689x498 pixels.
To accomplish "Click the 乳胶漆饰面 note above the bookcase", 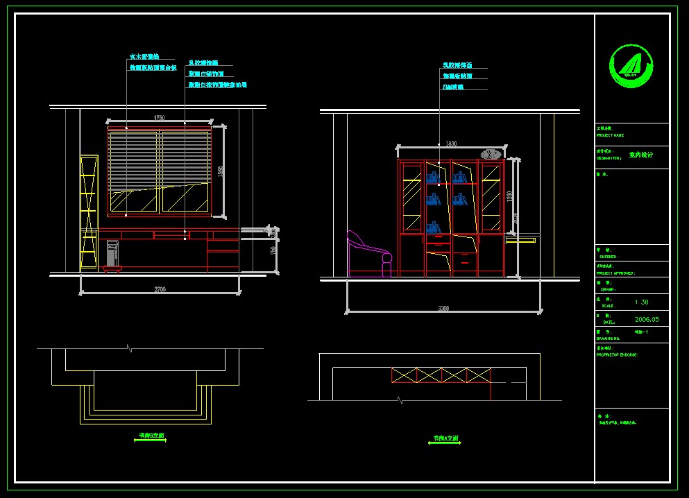I will (x=457, y=65).
